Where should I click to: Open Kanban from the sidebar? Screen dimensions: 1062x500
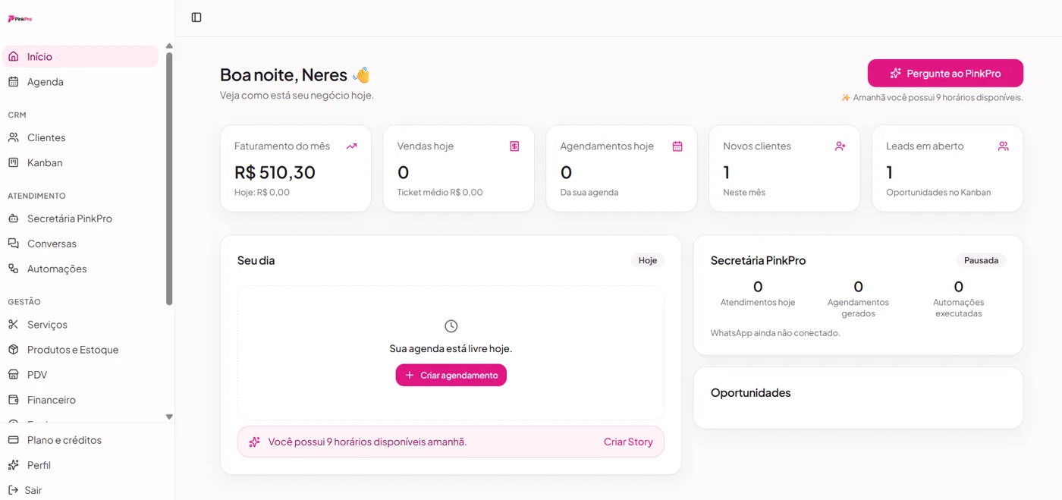tap(80, 162)
